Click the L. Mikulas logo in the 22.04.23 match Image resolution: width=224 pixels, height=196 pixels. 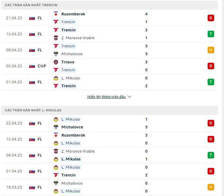tap(56, 119)
